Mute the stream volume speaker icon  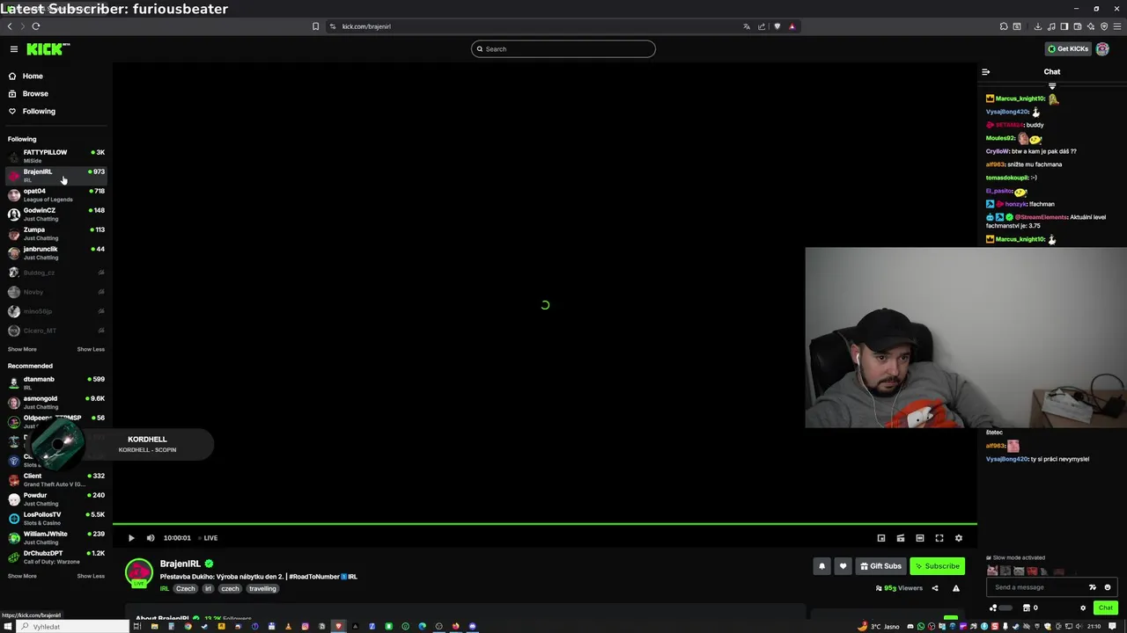click(151, 538)
